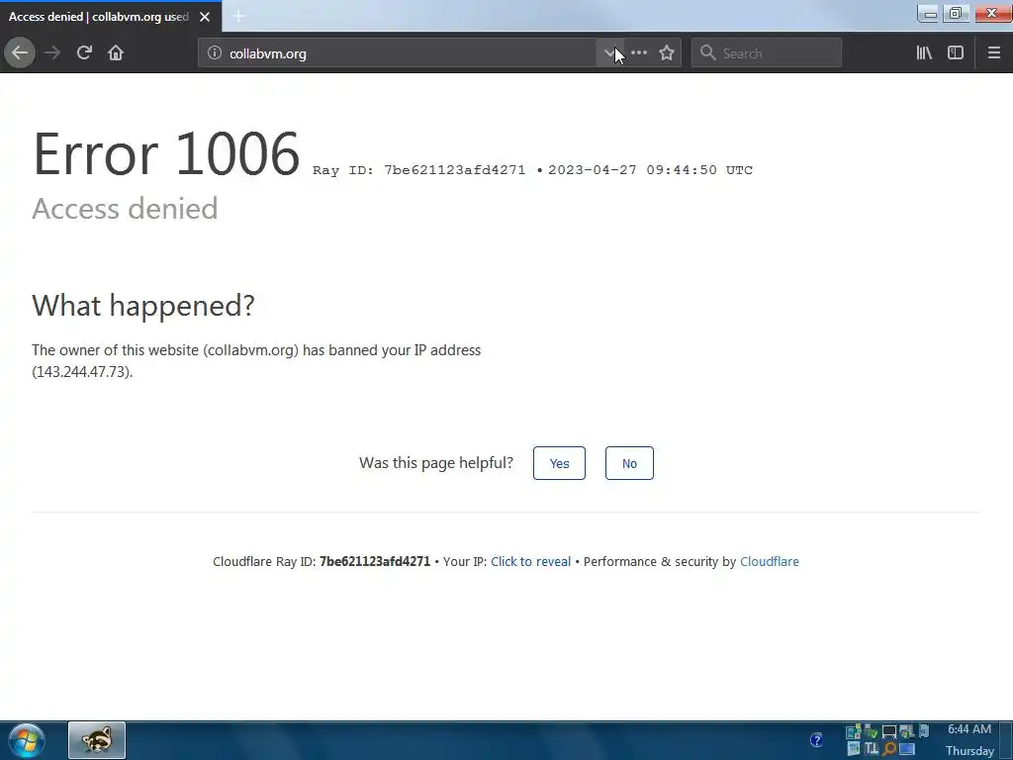Open the Library icon in toolbar
Viewport: 1013px width, 760px height.
[924, 53]
